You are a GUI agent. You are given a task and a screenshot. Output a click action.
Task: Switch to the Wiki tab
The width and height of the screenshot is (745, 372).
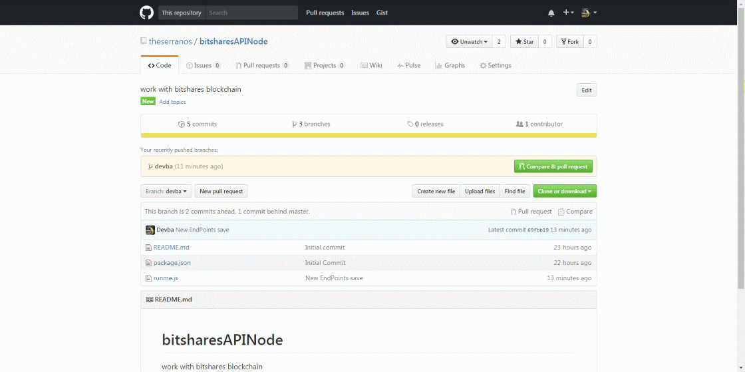point(371,65)
